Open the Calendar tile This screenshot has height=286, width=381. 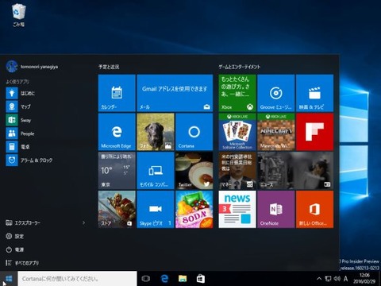click(x=117, y=93)
